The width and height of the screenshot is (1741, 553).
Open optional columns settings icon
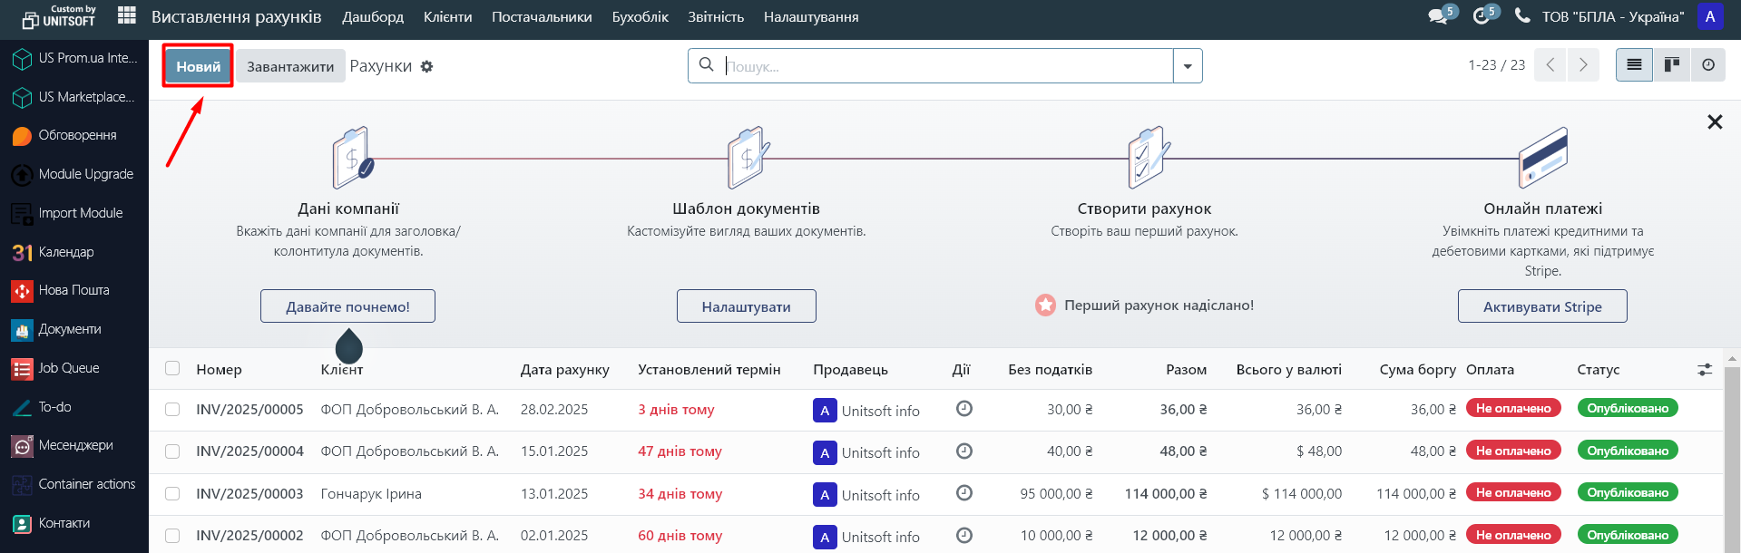[1705, 370]
